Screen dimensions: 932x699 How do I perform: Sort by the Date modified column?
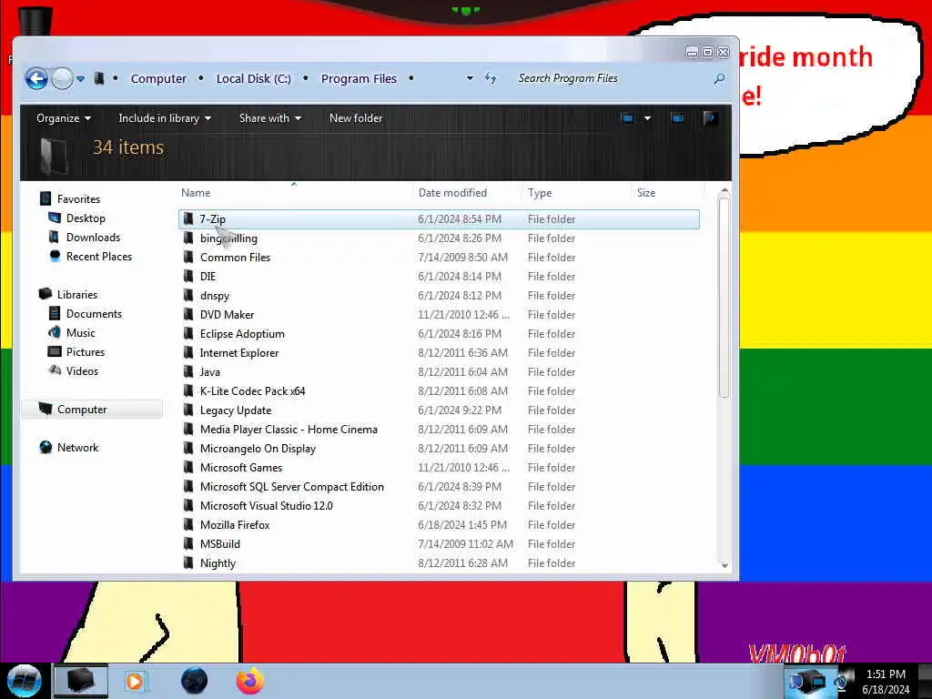pyautogui.click(x=452, y=193)
